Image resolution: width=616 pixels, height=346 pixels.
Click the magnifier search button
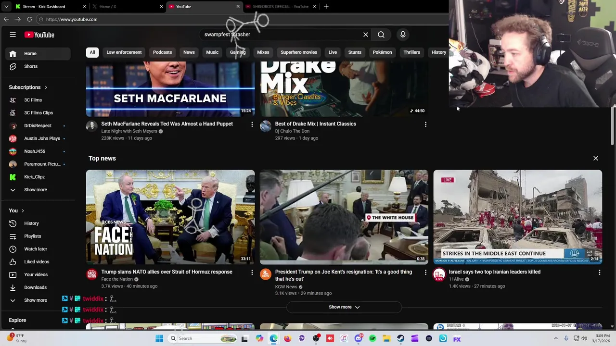pyautogui.click(x=381, y=35)
